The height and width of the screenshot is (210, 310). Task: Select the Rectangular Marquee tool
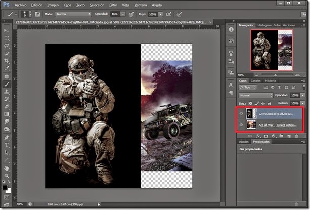click(x=7, y=38)
